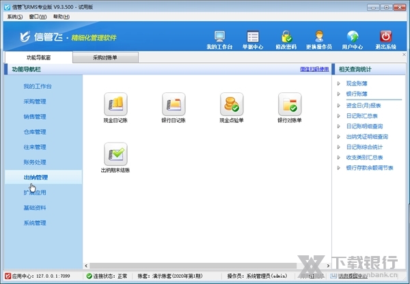Screen dimensions: 410x284
Task: Click the 微信扫码使用 link
Action: click(314, 69)
